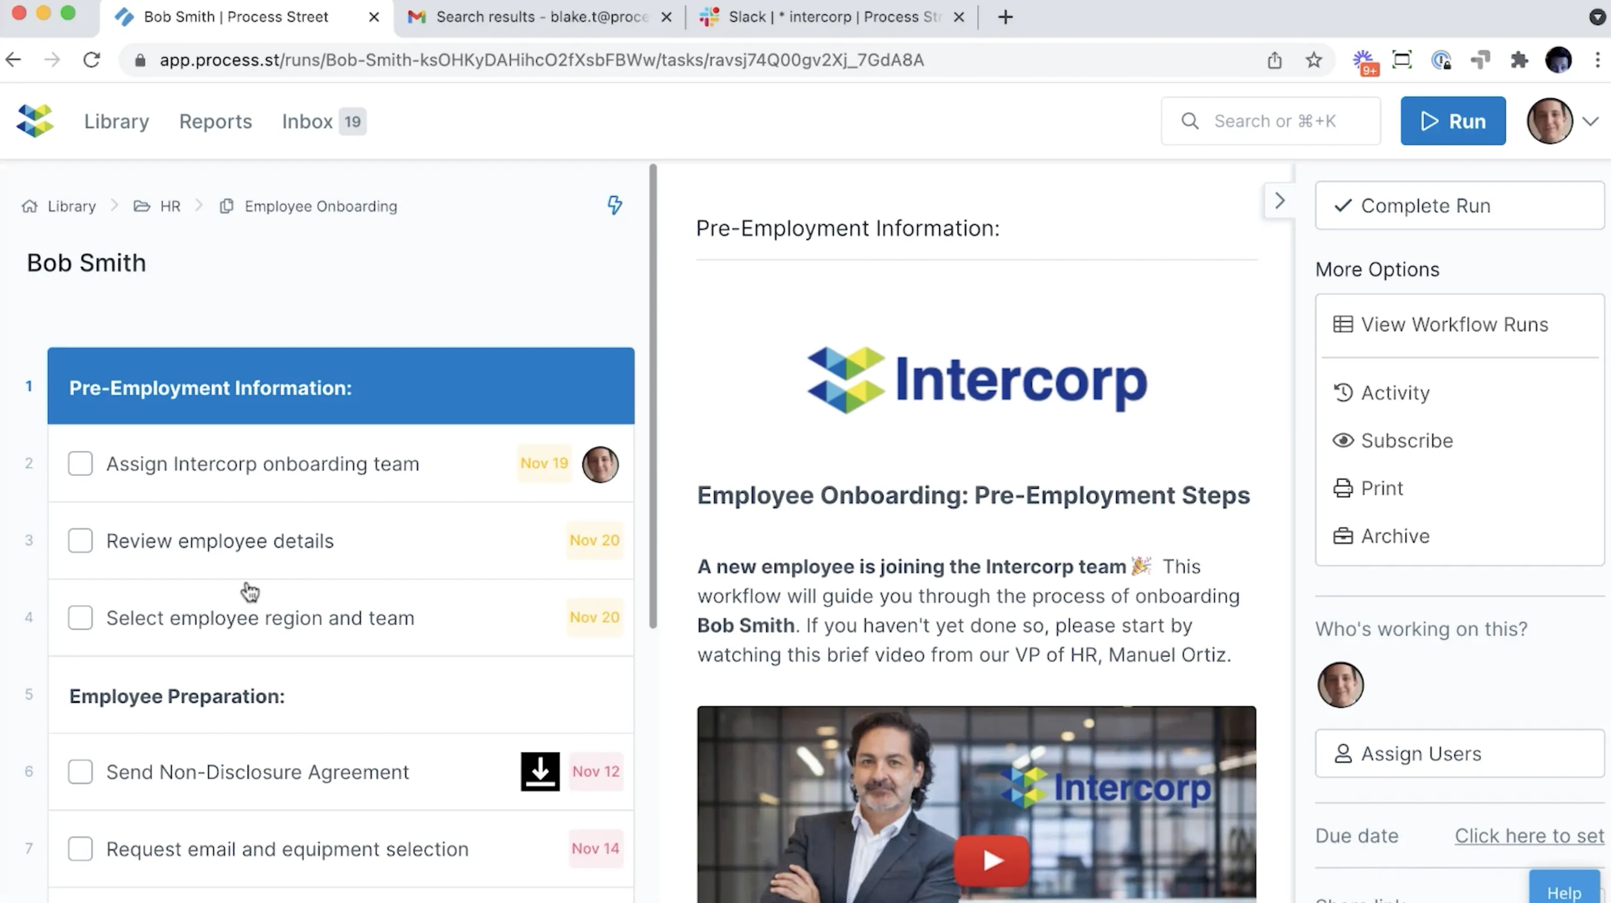
Task: Click the Library home breadcrumb icon
Action: pyautogui.click(x=29, y=206)
